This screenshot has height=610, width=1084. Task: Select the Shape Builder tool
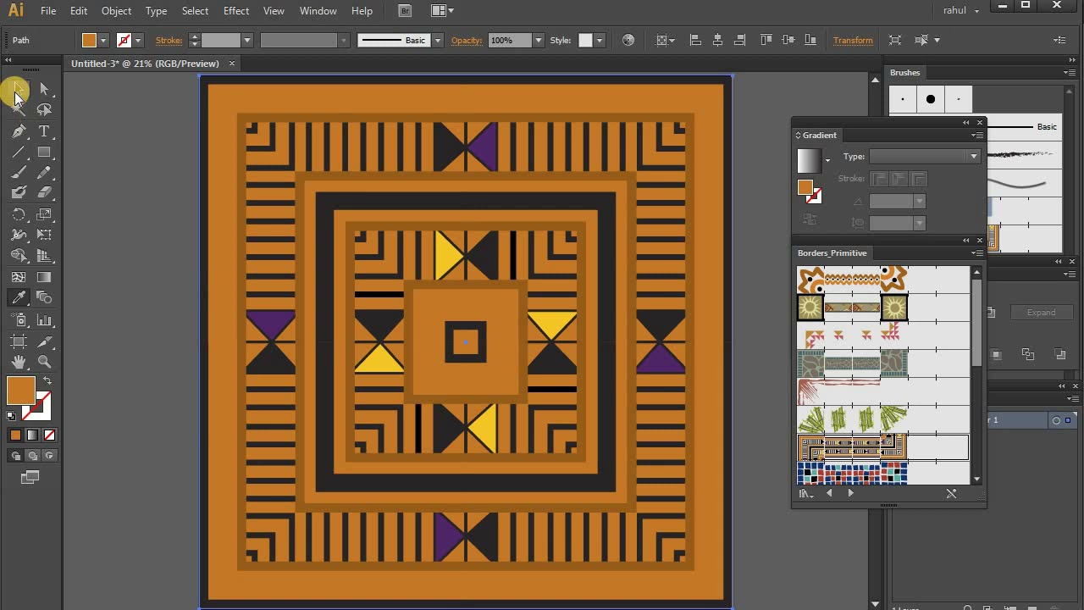click(19, 256)
